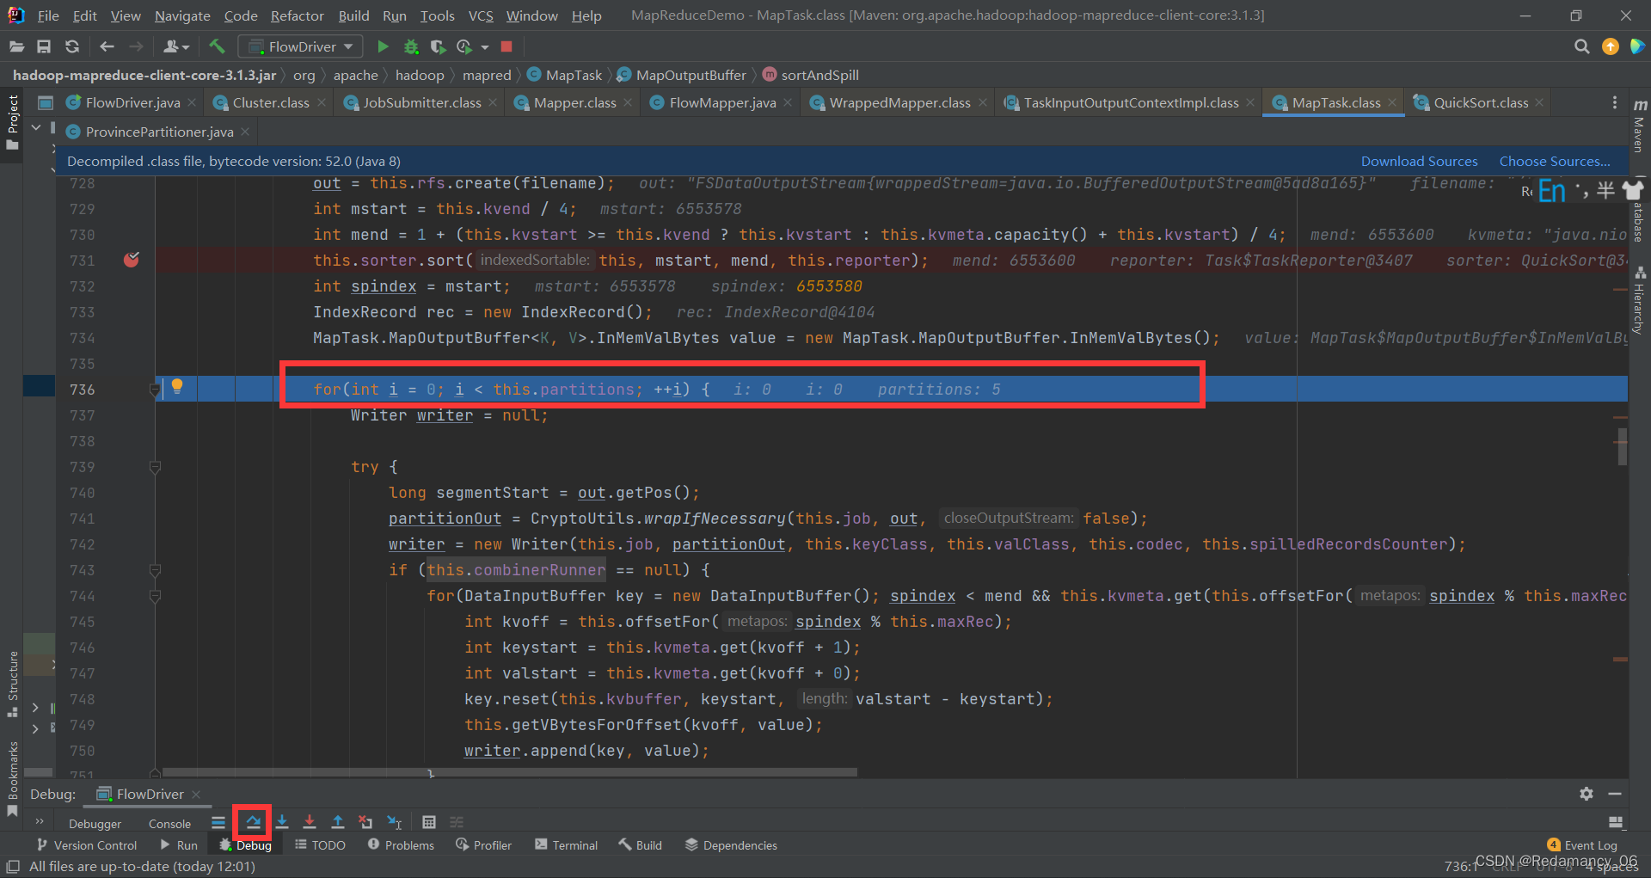Screen dimensions: 1651x878
Task: Close the Cluster.class tab
Action: (x=322, y=102)
